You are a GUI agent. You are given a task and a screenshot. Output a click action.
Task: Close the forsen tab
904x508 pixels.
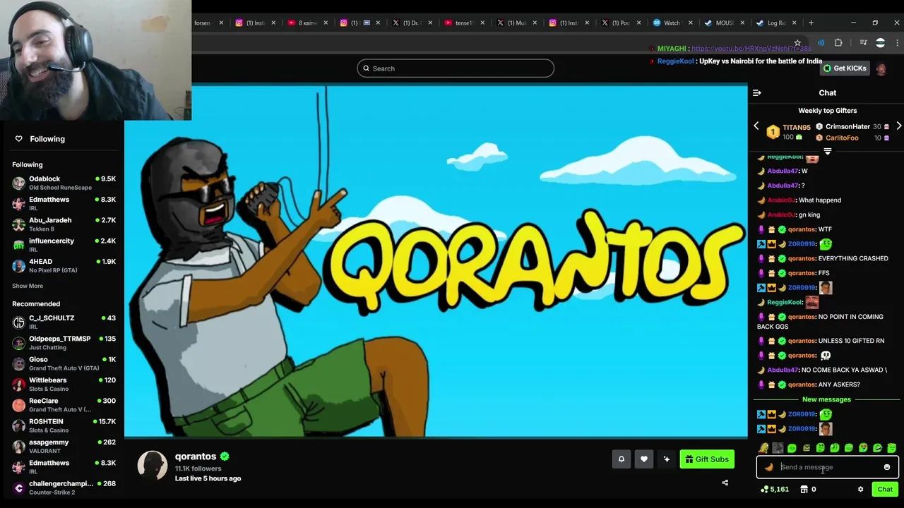(x=221, y=23)
